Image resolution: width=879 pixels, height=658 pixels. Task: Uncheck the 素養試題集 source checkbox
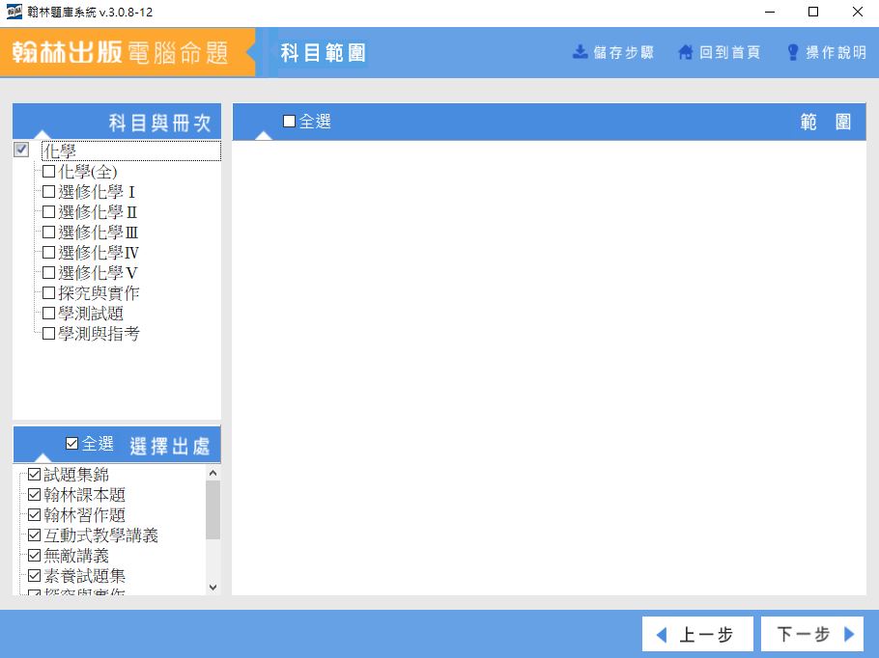pos(34,575)
